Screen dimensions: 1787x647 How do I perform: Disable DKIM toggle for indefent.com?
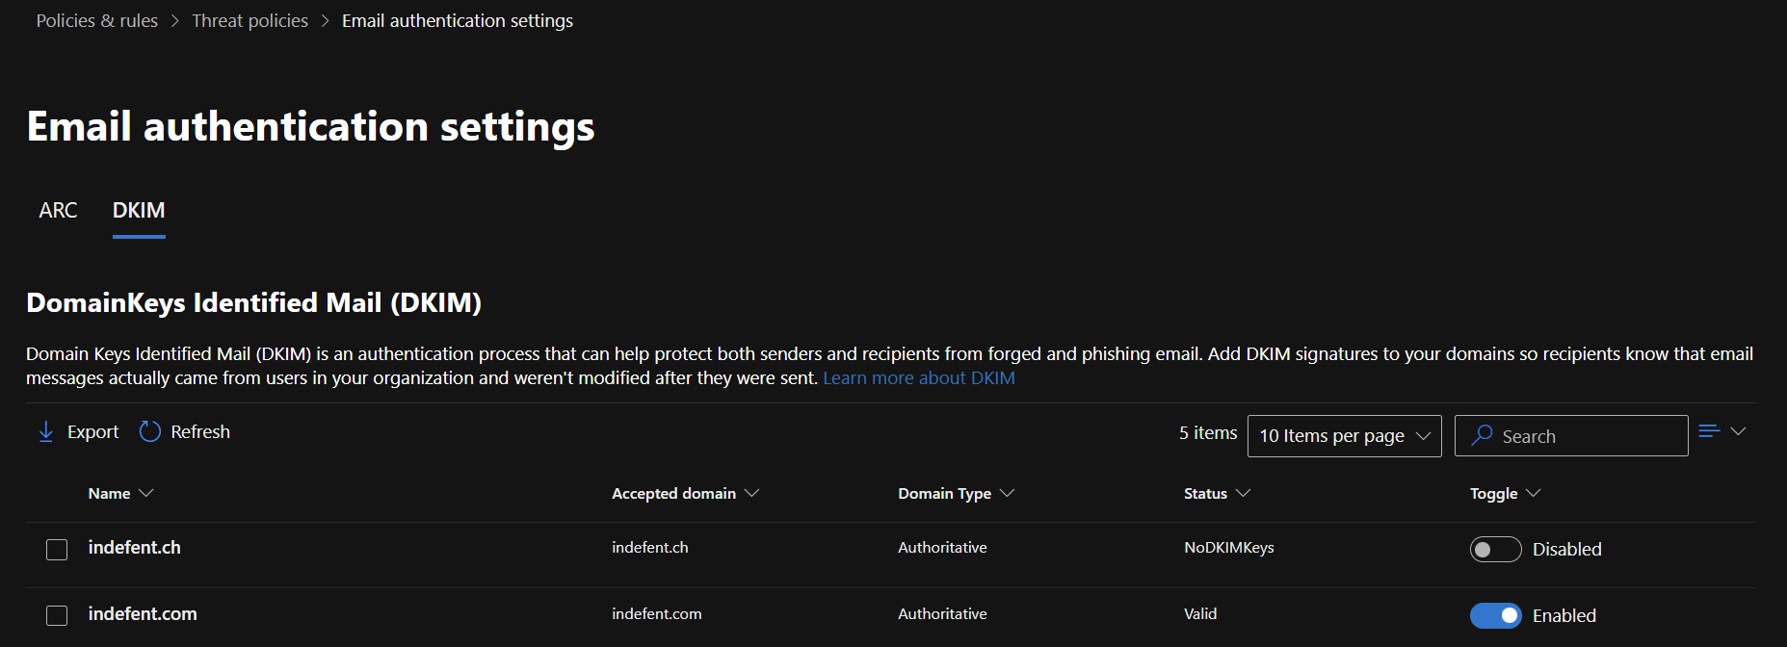coord(1495,615)
